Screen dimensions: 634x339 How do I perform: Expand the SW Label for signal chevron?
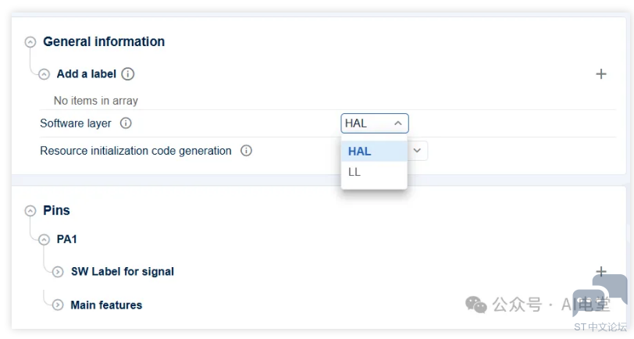58,272
